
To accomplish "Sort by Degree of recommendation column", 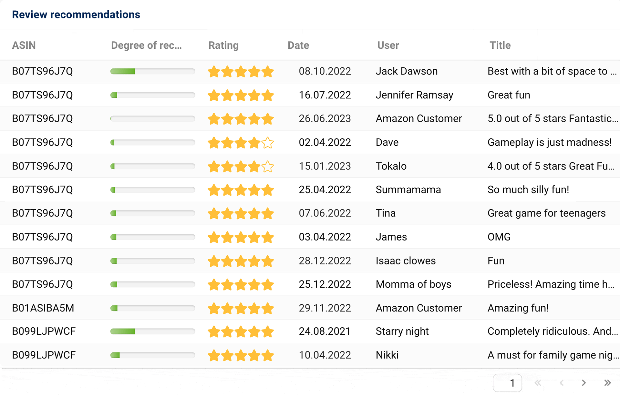I will tap(146, 45).
